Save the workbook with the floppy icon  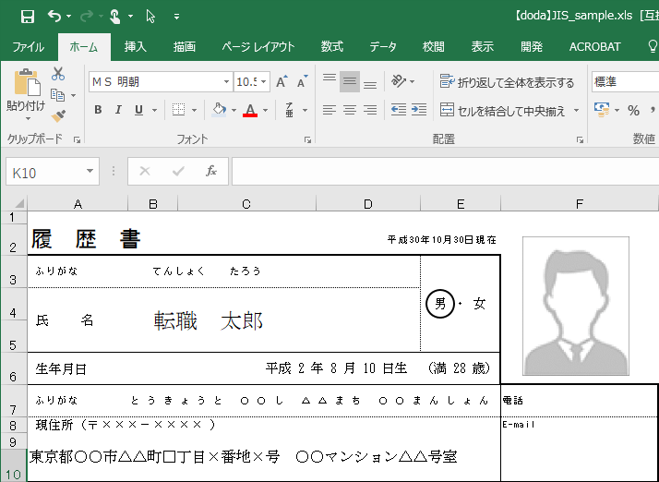(x=28, y=17)
